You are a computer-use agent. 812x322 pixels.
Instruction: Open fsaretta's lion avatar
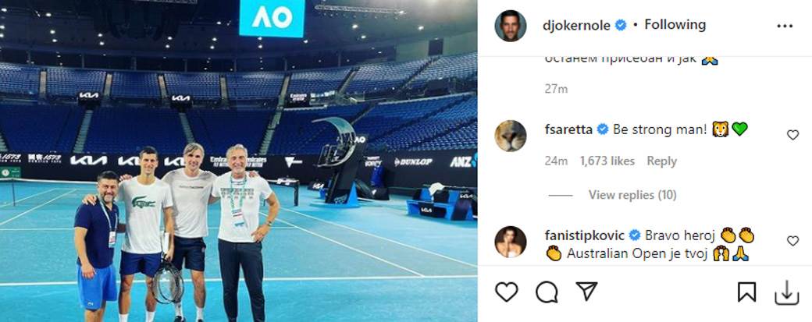511,136
